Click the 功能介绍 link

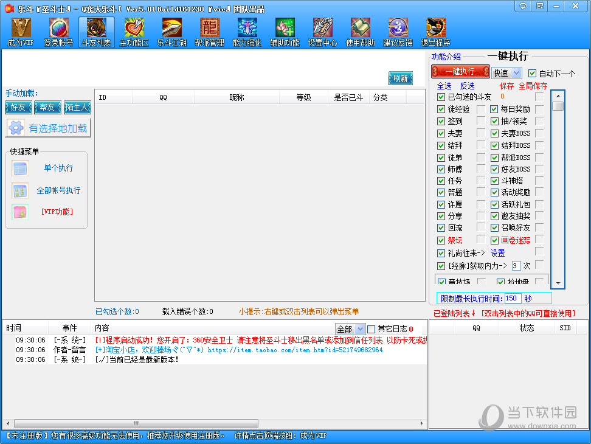point(446,57)
